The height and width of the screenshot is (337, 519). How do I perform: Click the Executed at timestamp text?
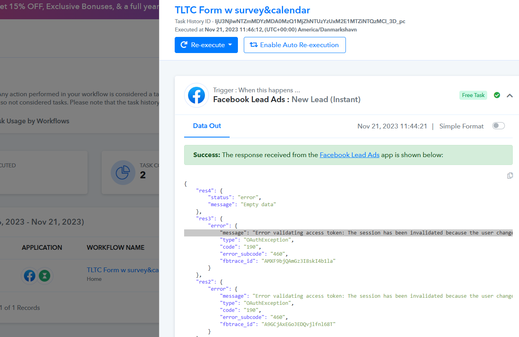click(x=266, y=29)
